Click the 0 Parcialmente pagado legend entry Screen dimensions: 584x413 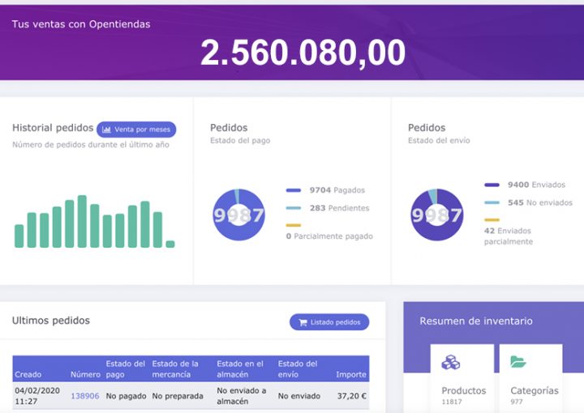coord(329,236)
